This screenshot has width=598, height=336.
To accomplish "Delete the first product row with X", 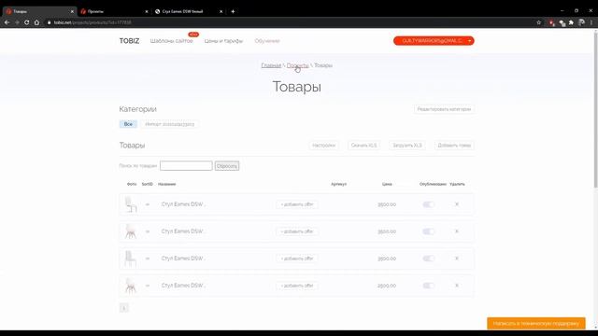I will tap(457, 204).
